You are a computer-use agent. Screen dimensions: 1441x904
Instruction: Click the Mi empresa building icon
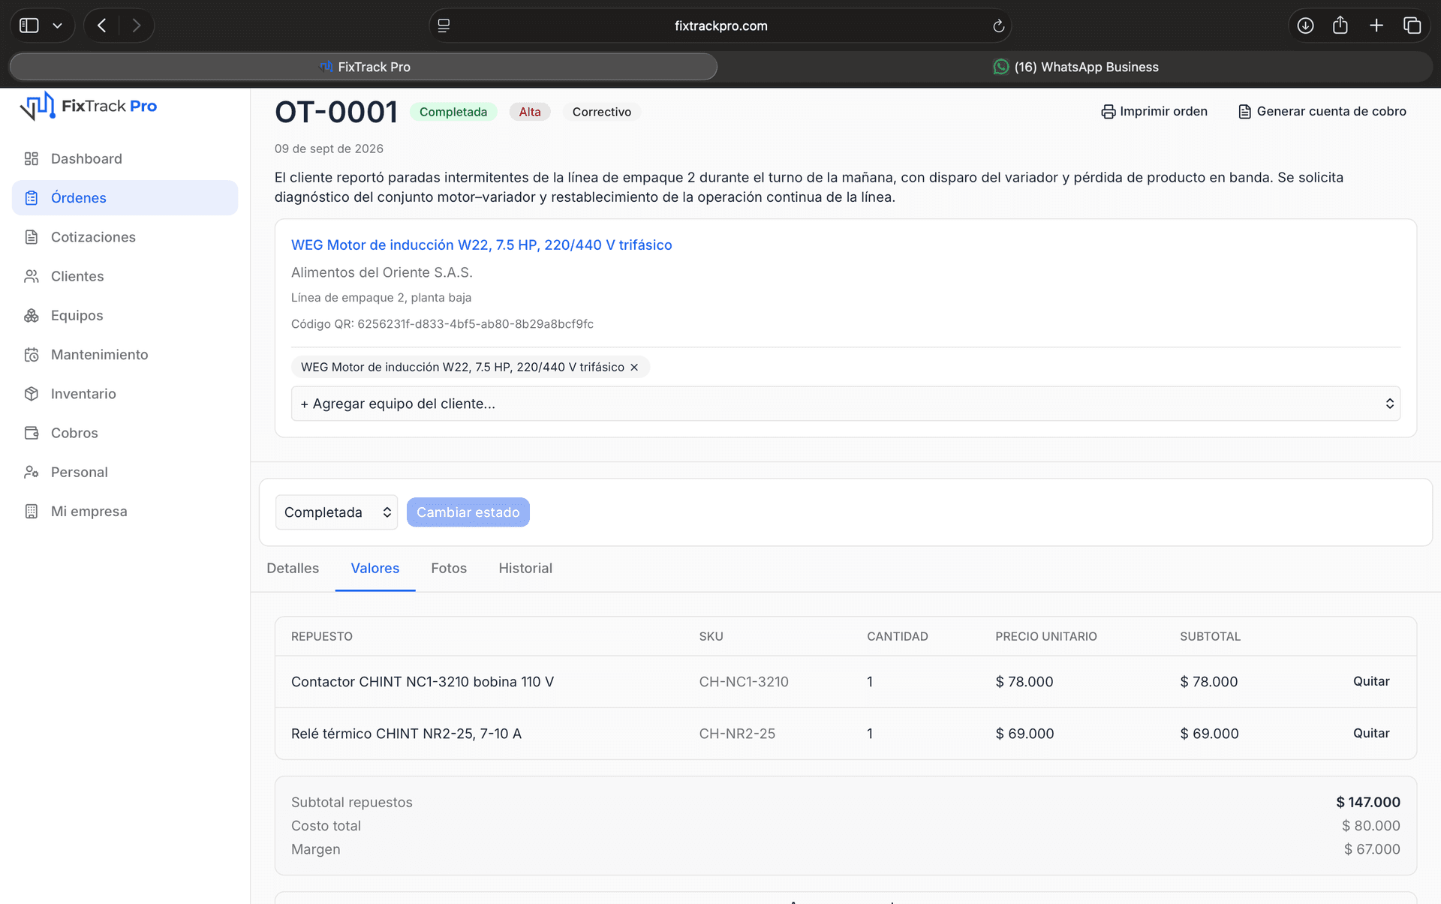pos(31,512)
